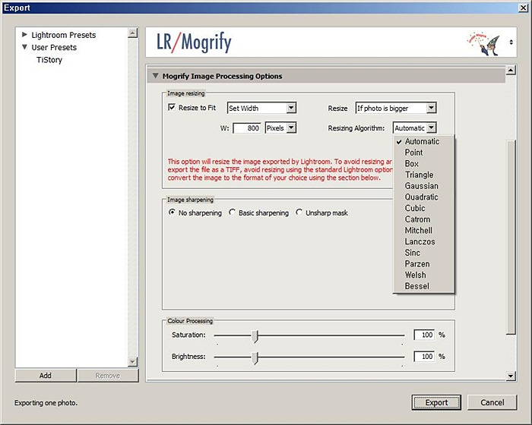The width and height of the screenshot is (532, 425).
Task: Open the Pixels unit dropdown
Action: click(280, 128)
